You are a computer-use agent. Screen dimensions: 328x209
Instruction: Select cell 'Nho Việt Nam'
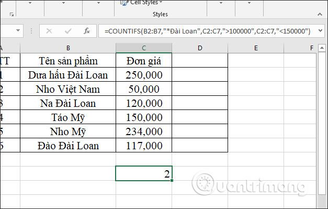[x=68, y=89]
